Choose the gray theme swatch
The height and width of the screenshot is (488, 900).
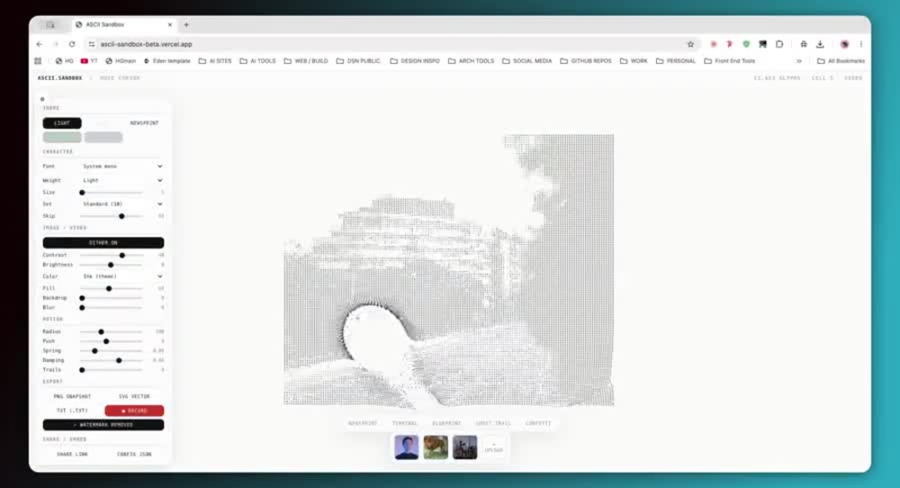pos(103,137)
